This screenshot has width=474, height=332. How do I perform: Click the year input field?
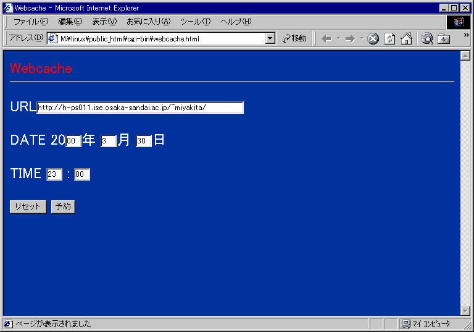click(x=73, y=141)
